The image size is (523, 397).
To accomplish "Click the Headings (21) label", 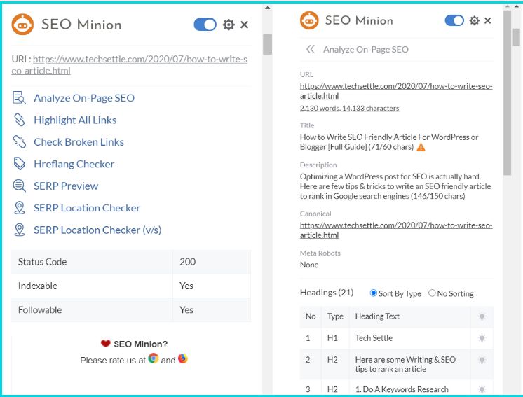I will tap(327, 293).
